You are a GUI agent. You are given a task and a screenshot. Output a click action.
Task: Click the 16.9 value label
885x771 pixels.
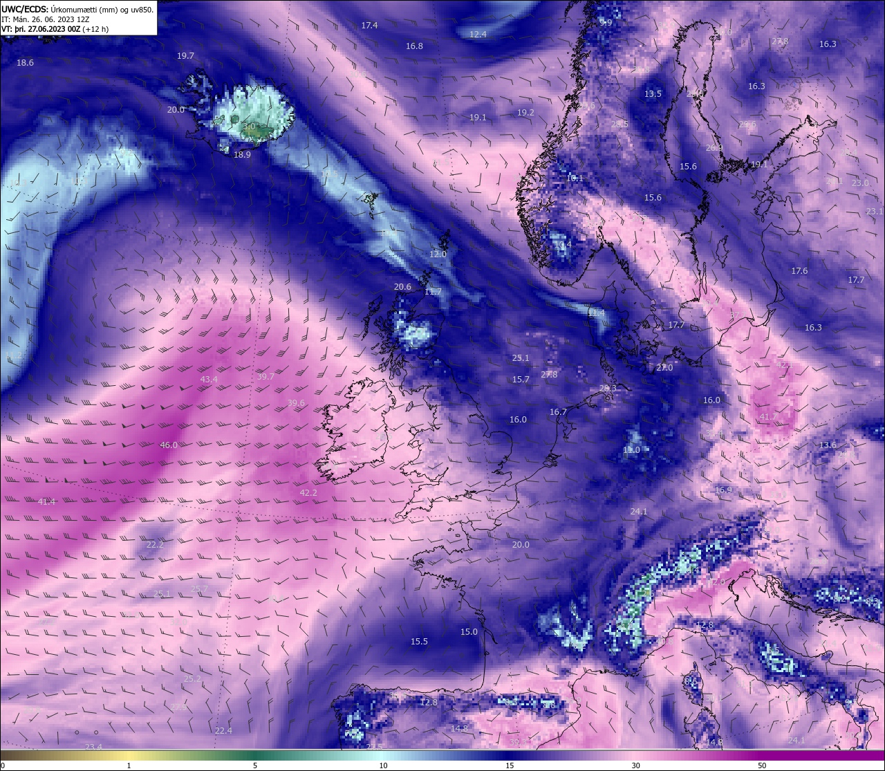(x=723, y=490)
